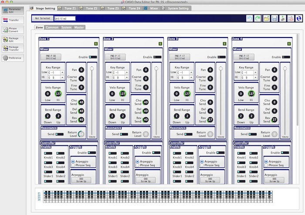Image resolution: width=305 pixels, height=215 pixels.
Task: Click Zone 1 Screw Up arpeggio button
Action: [81, 180]
